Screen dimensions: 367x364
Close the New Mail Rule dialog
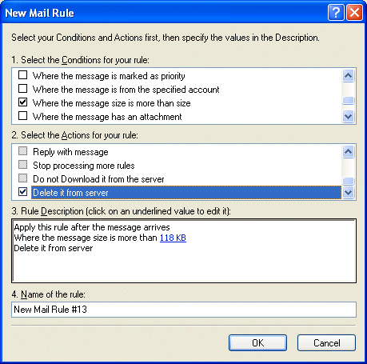(354, 13)
